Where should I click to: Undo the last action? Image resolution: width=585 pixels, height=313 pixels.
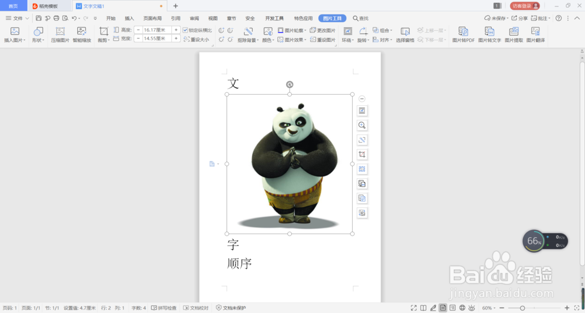(x=74, y=18)
